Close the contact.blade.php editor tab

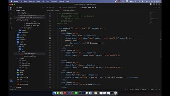pos(96,7)
